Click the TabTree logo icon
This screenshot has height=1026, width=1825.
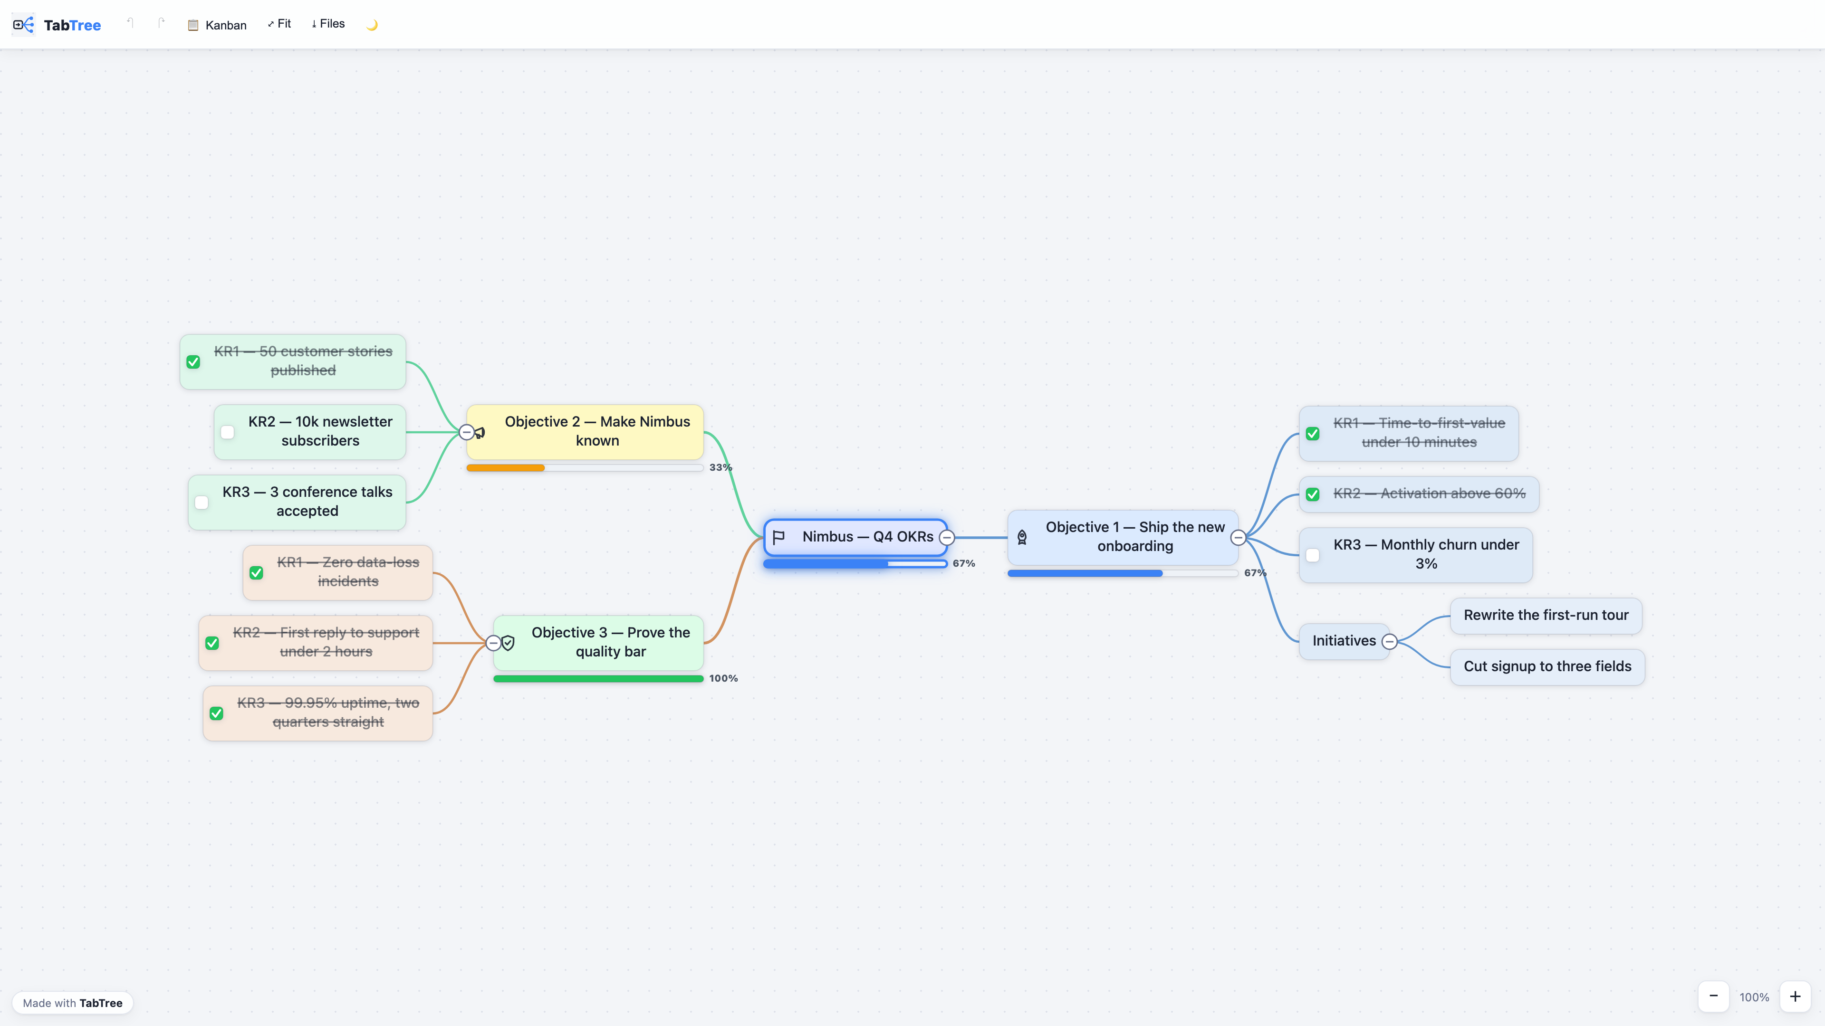[23, 25]
